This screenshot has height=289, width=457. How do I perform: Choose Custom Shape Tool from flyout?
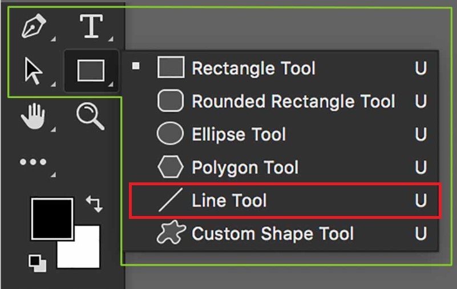pos(273,234)
